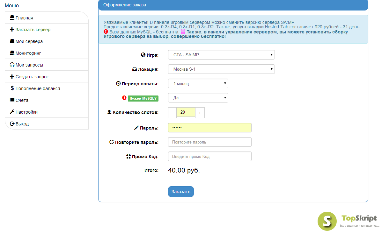
Task: Open Главная menu item
Action: pyautogui.click(x=47, y=18)
